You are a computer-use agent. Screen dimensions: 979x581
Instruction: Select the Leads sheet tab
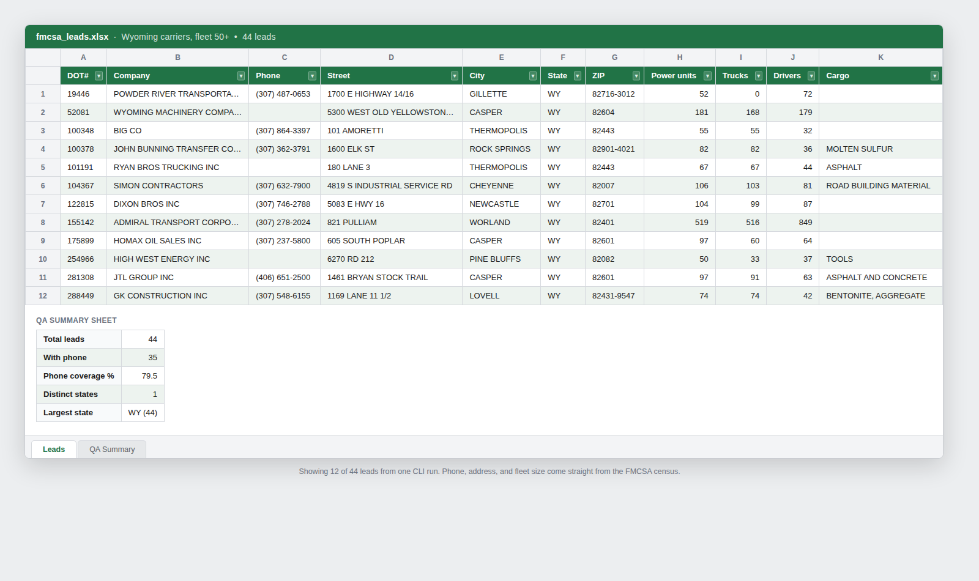pyautogui.click(x=54, y=450)
